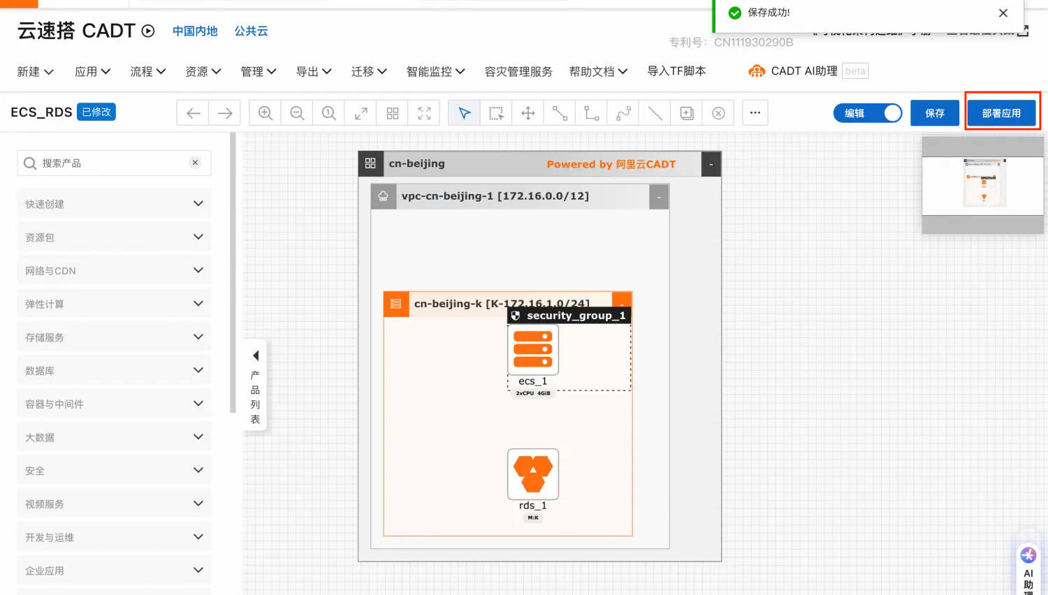Click the 保存 save button

click(x=935, y=113)
